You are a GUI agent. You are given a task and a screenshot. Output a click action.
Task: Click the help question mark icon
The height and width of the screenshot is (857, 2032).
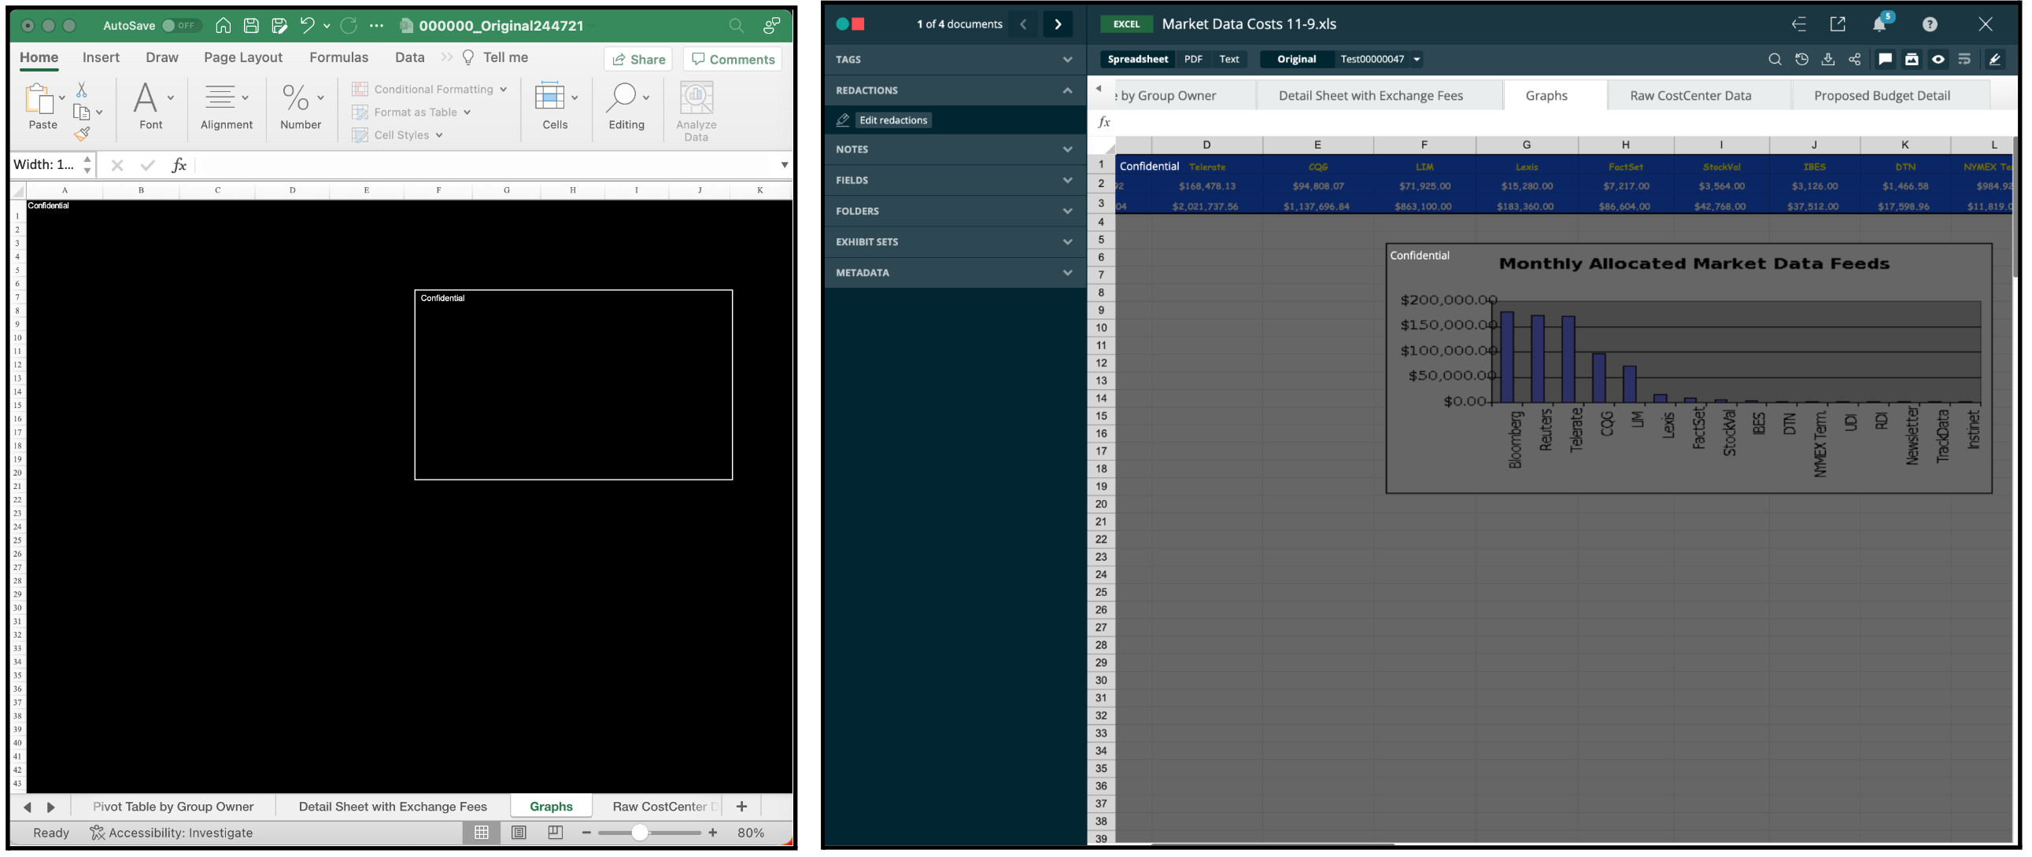coord(1930,24)
